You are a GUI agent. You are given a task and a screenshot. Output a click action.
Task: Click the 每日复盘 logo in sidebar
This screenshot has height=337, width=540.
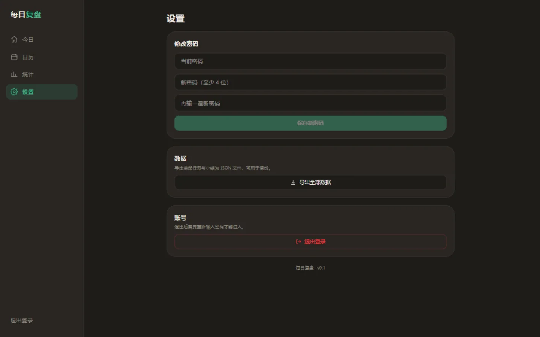coord(25,15)
